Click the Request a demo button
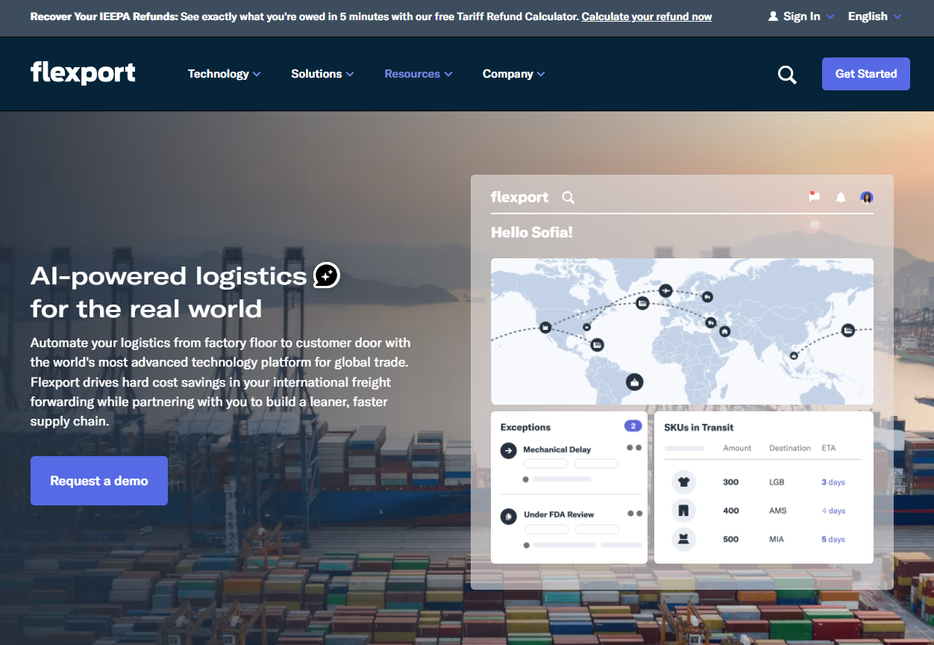The width and height of the screenshot is (934, 645). click(99, 481)
